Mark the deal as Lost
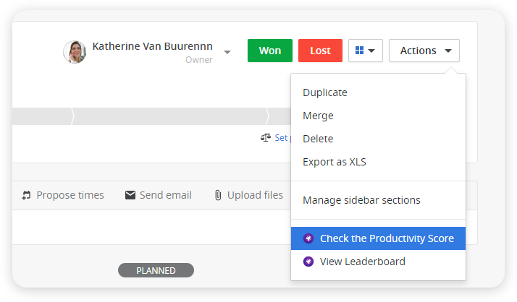The width and height of the screenshot is (517, 302). click(320, 51)
